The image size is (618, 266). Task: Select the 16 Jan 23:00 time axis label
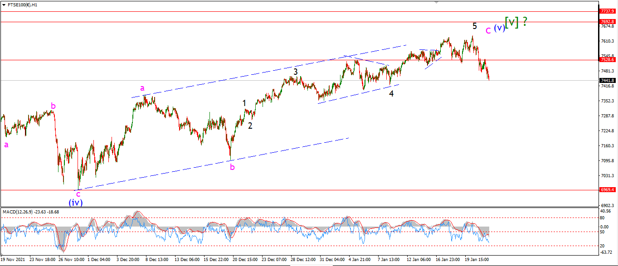click(448, 260)
